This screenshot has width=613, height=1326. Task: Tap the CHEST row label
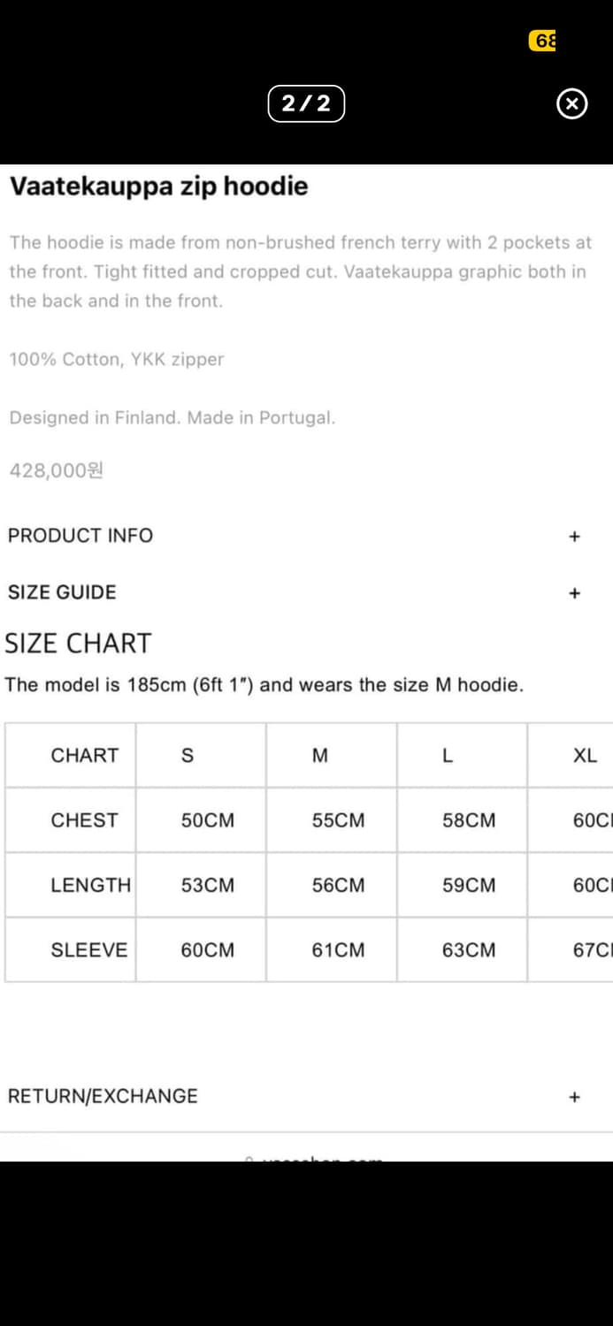coord(84,820)
